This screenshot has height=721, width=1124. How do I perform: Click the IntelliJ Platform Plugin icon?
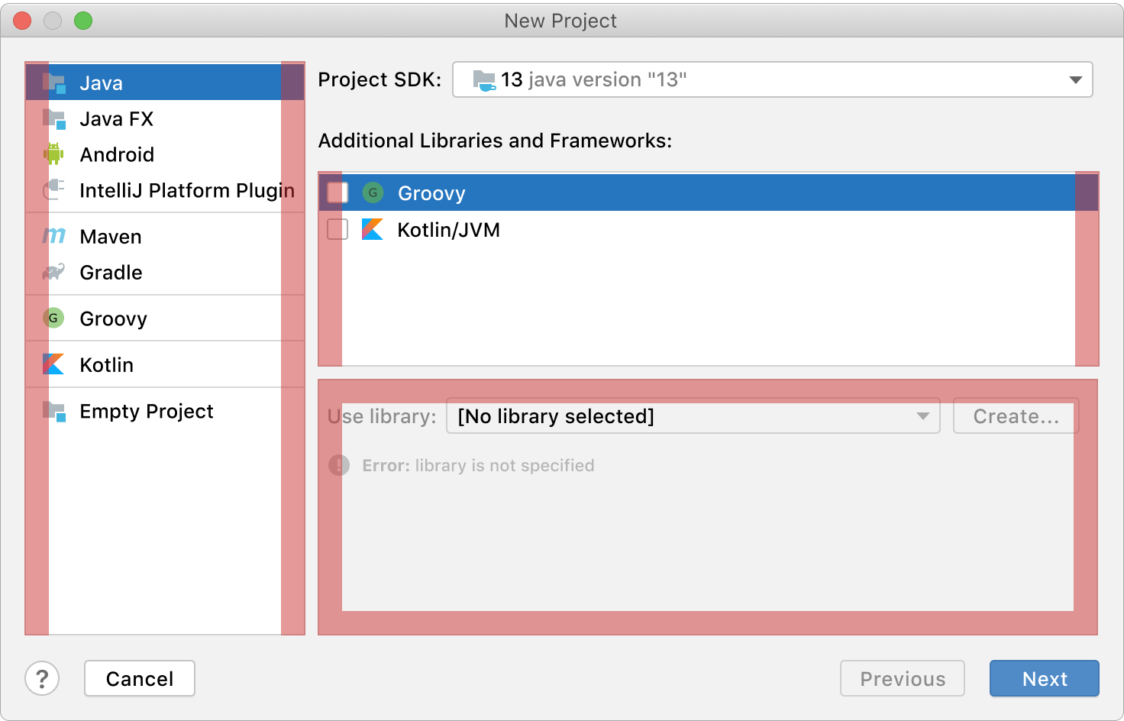(x=54, y=189)
